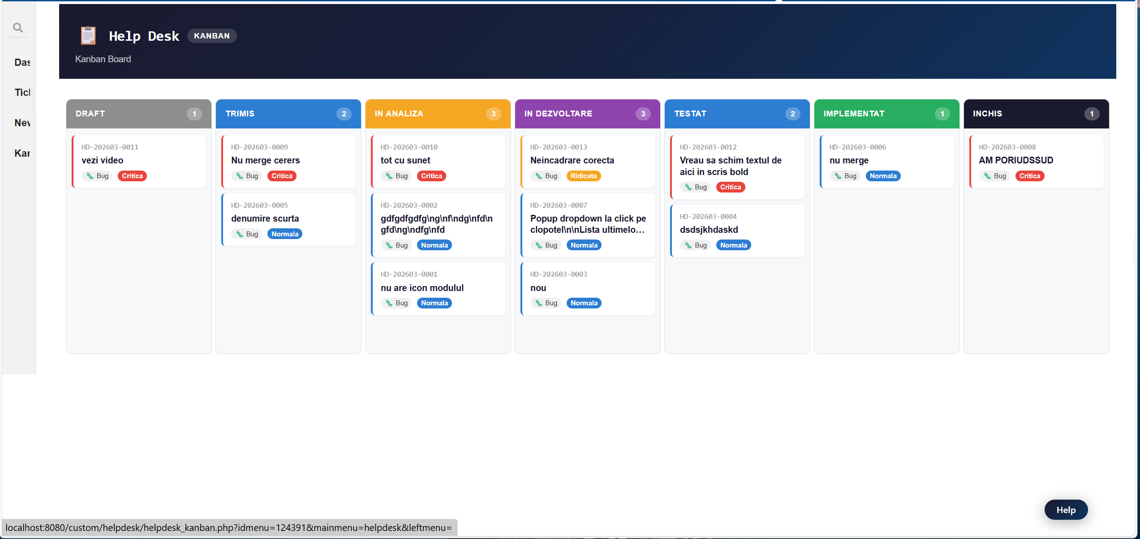Click bug icon on vezi video card

[x=90, y=176]
